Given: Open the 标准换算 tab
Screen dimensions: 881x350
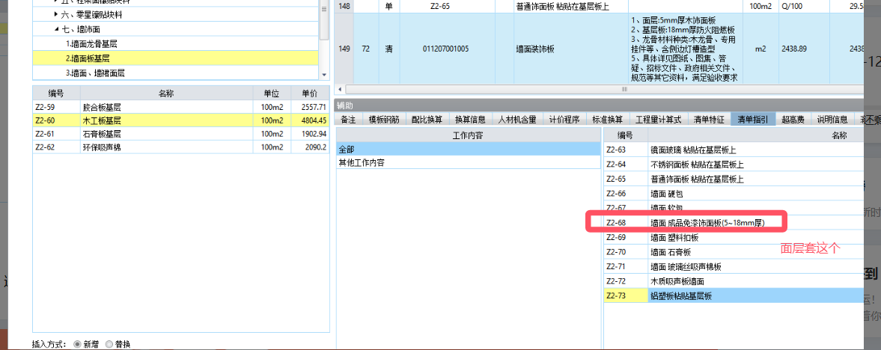Looking at the screenshot, I should pyautogui.click(x=607, y=119).
